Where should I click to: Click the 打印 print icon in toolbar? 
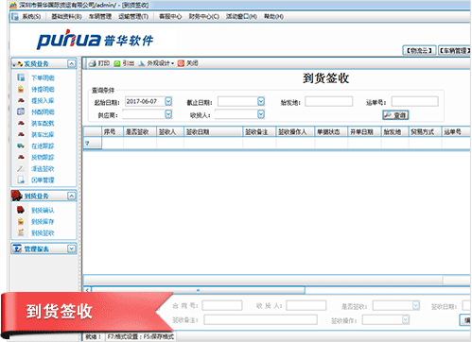93,63
